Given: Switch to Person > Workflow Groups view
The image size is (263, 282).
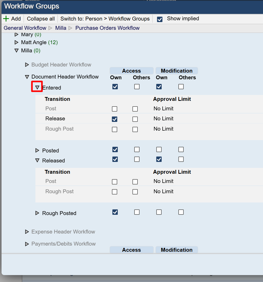Looking at the screenshot, I should coord(105,19).
